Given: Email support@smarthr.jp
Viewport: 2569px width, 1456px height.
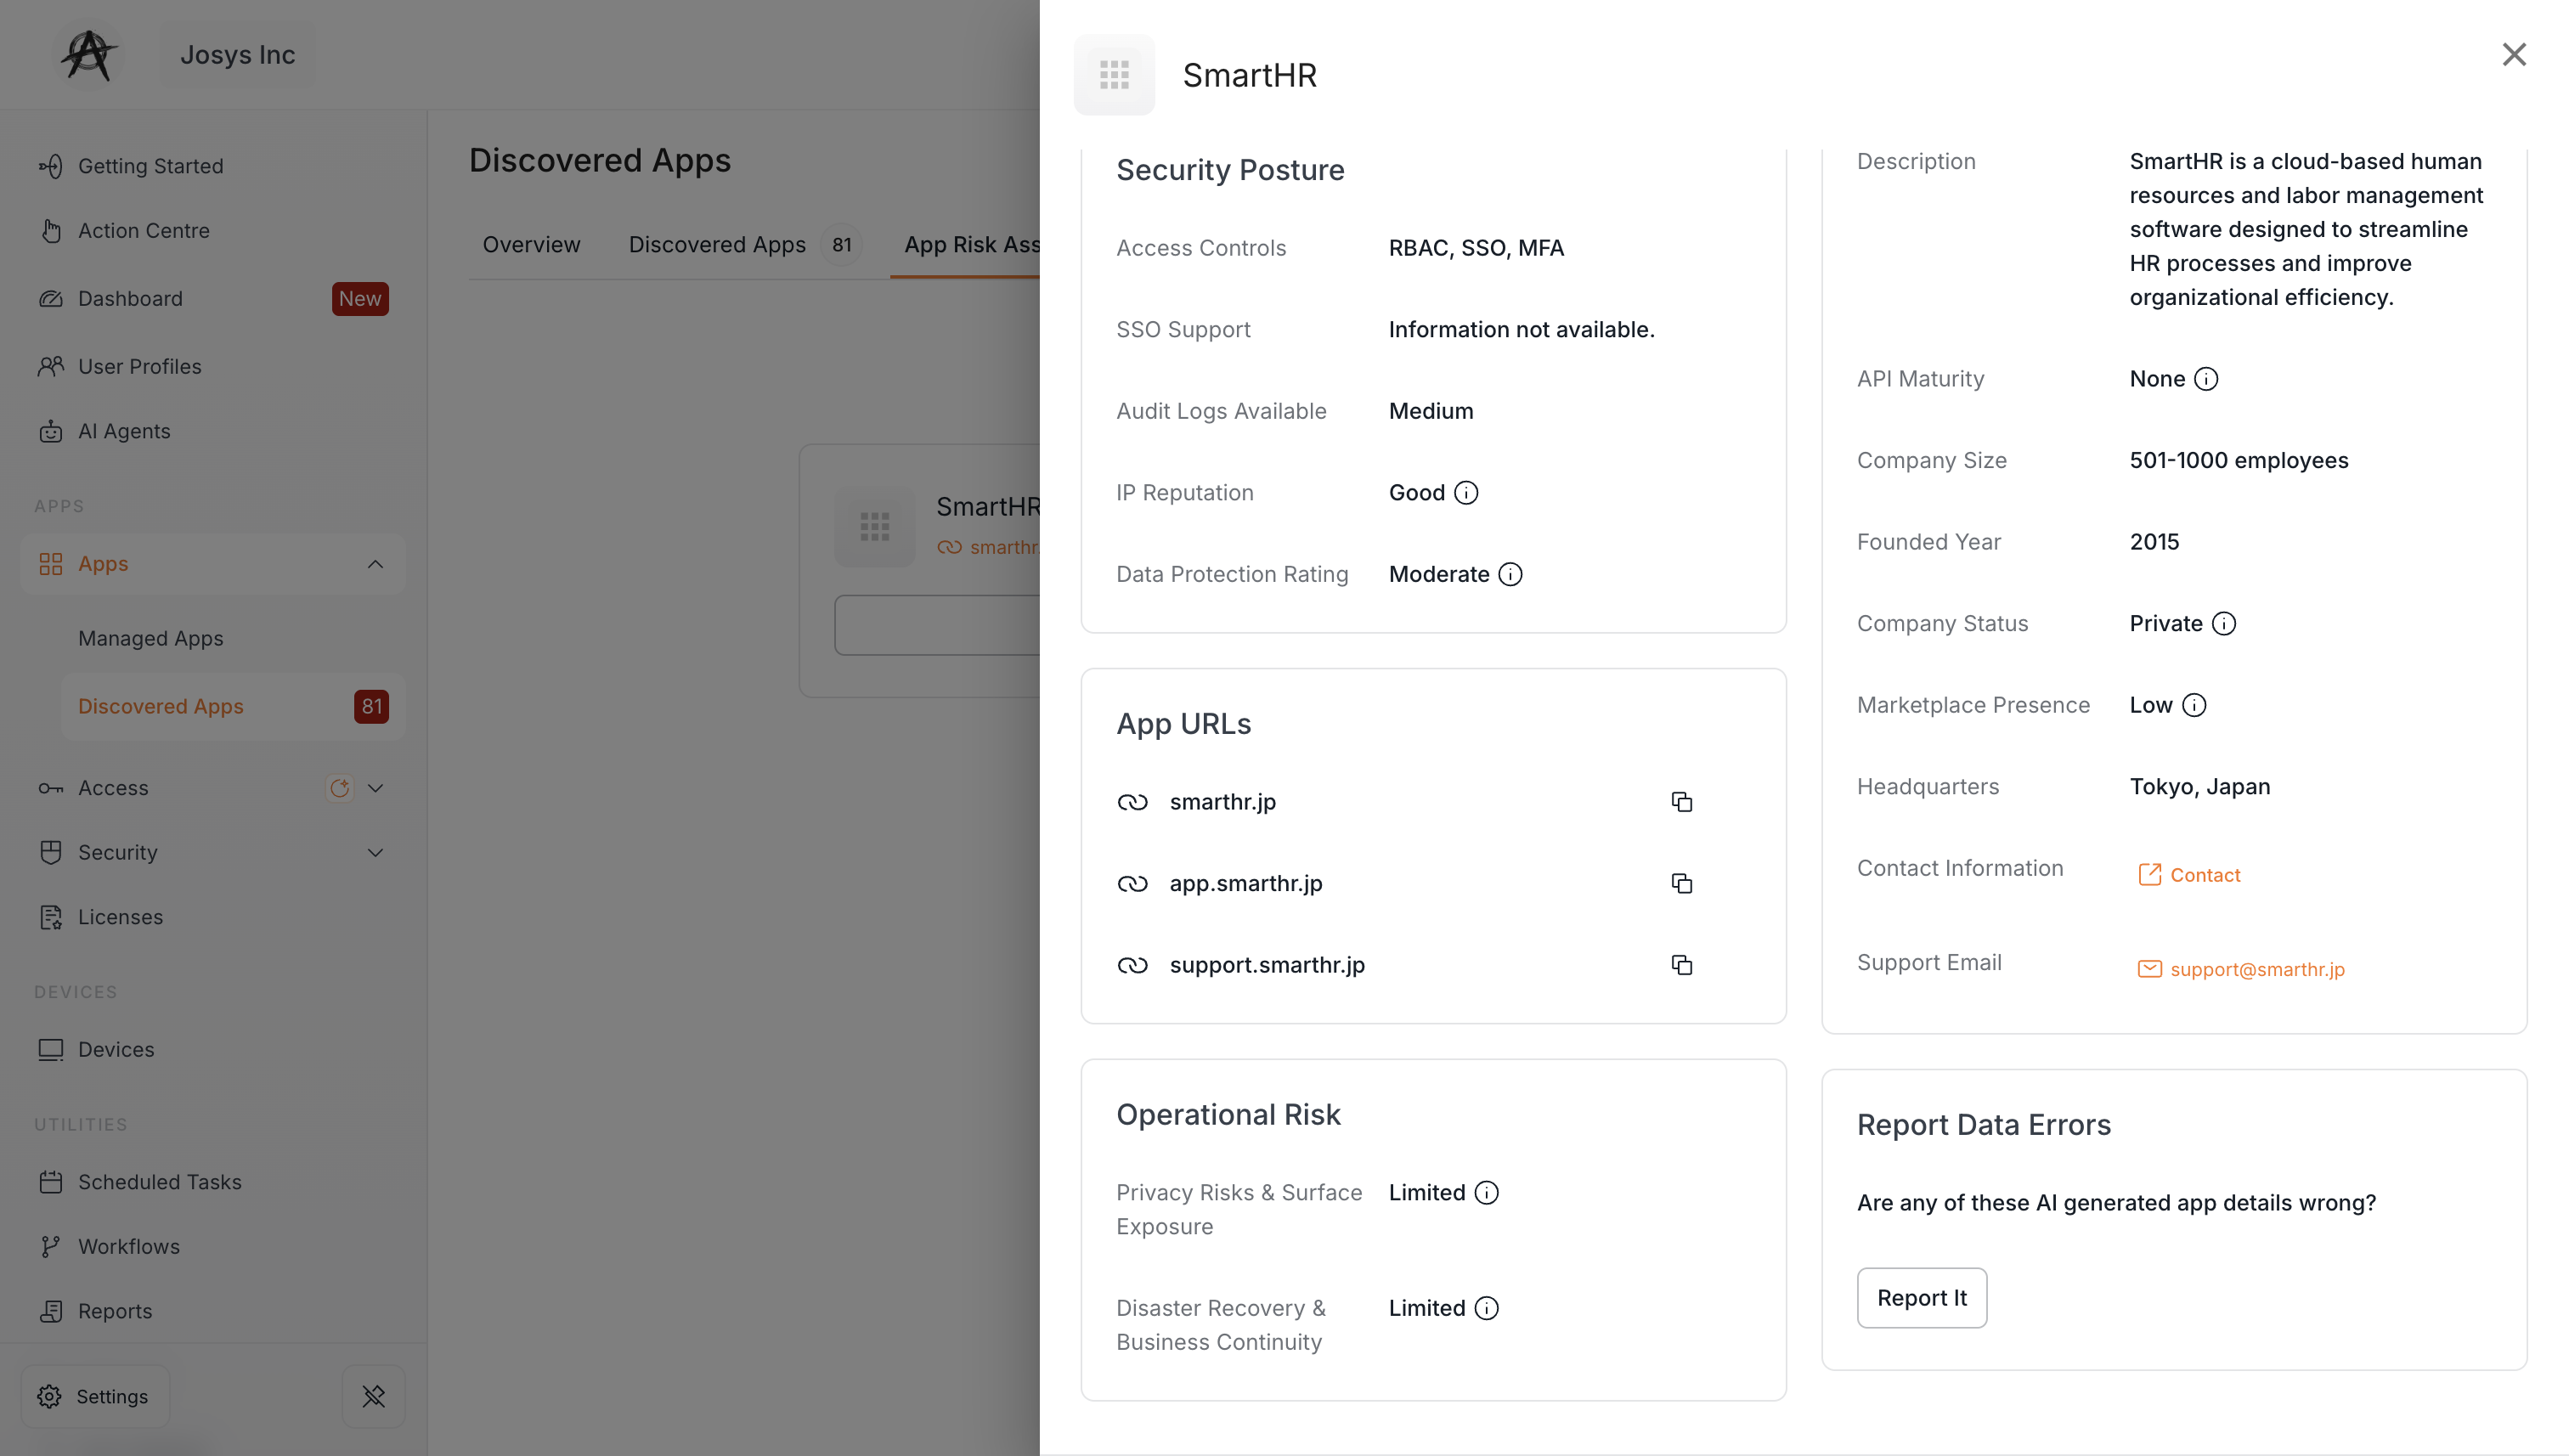Looking at the screenshot, I should (x=2240, y=969).
